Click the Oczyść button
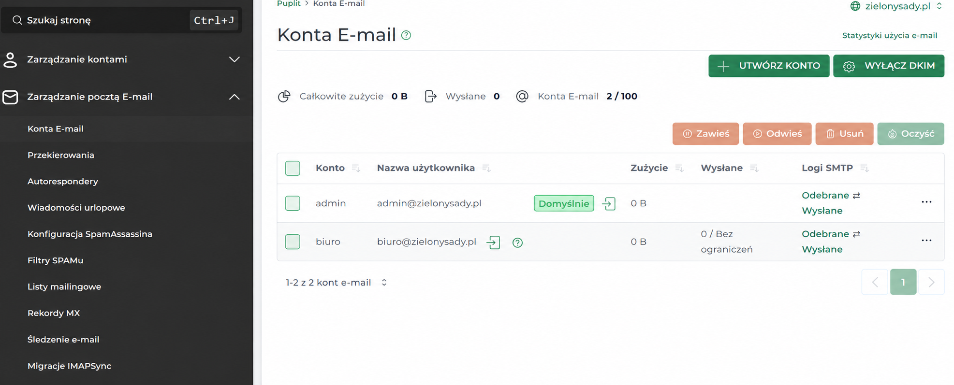Screen dimensions: 954x385 pyautogui.click(x=911, y=134)
